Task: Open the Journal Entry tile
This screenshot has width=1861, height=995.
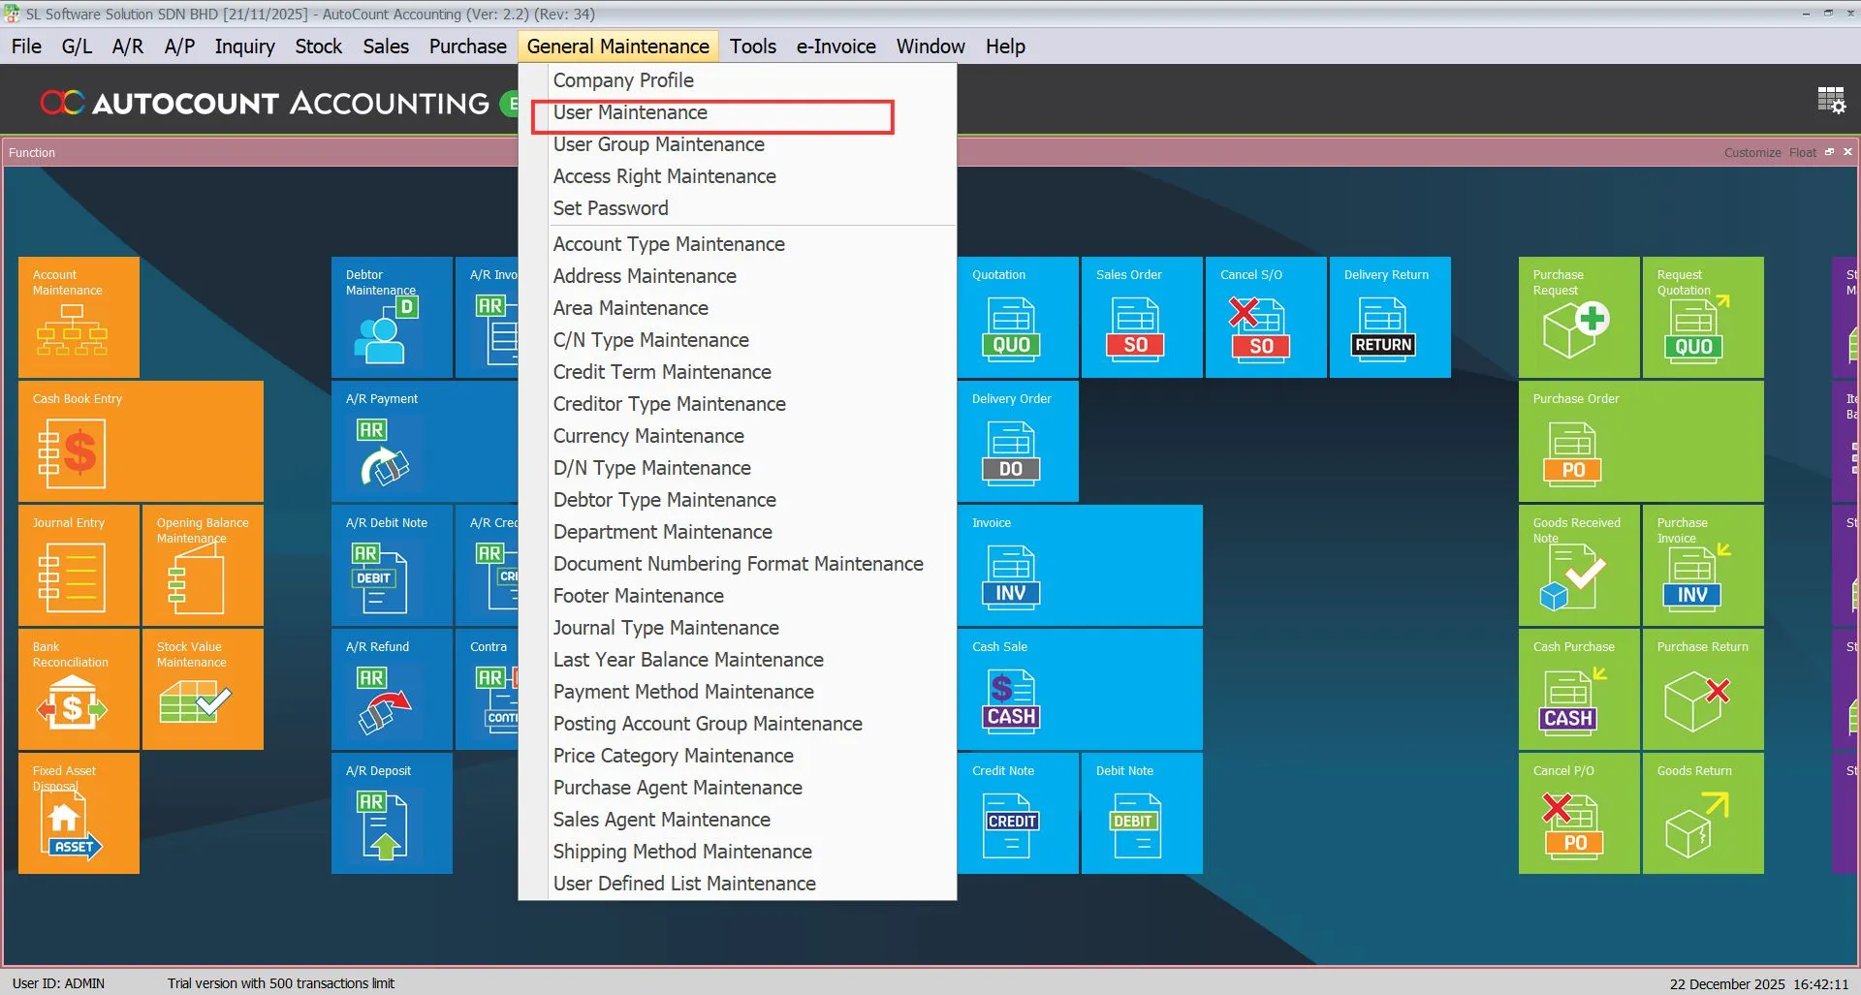Action: coord(78,565)
